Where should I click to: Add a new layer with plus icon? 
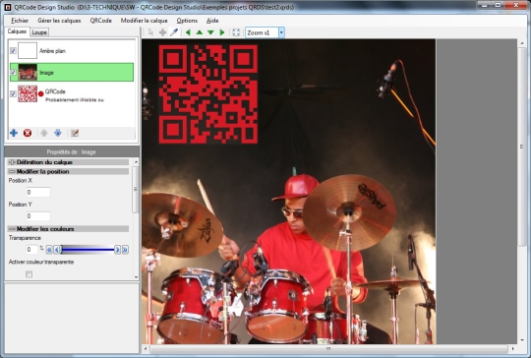coord(14,133)
